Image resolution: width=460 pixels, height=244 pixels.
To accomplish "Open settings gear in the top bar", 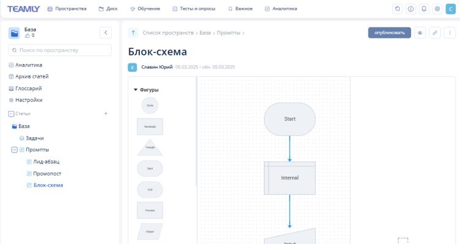I will click(436, 9).
